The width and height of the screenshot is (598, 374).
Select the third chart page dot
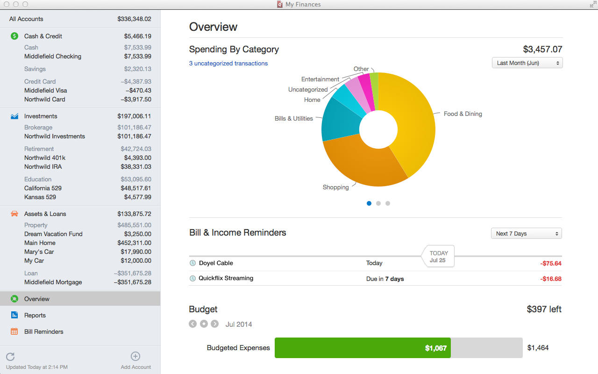tap(388, 203)
